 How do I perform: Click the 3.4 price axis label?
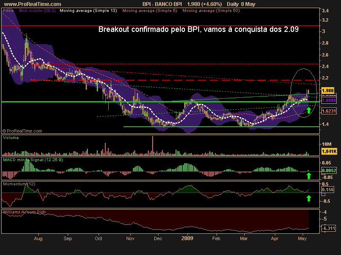point(325,11)
